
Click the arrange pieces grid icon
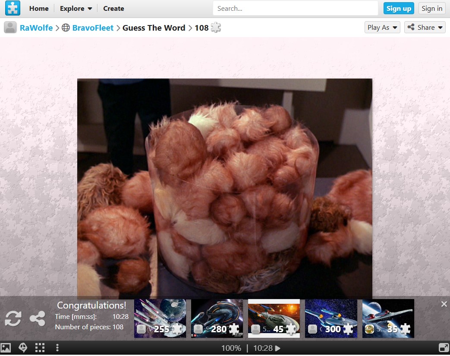pos(40,348)
